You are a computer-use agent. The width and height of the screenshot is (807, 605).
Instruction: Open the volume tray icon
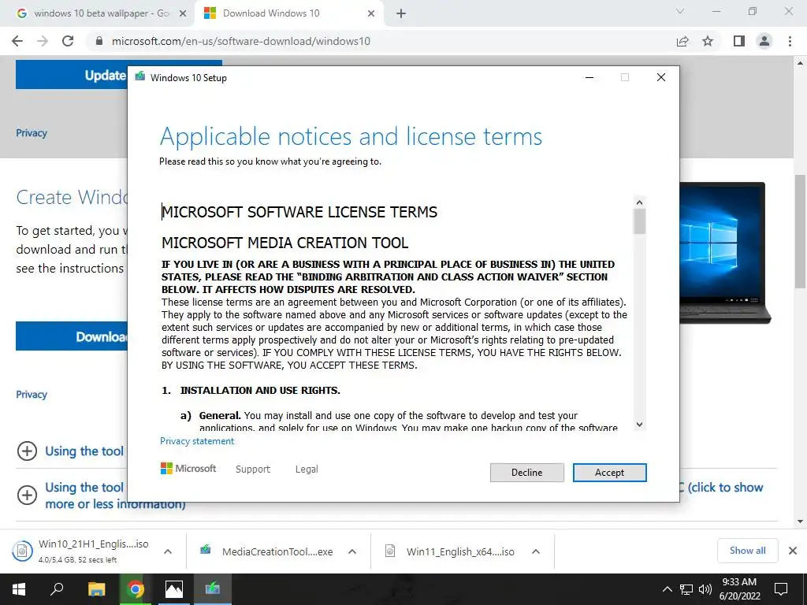pos(705,589)
